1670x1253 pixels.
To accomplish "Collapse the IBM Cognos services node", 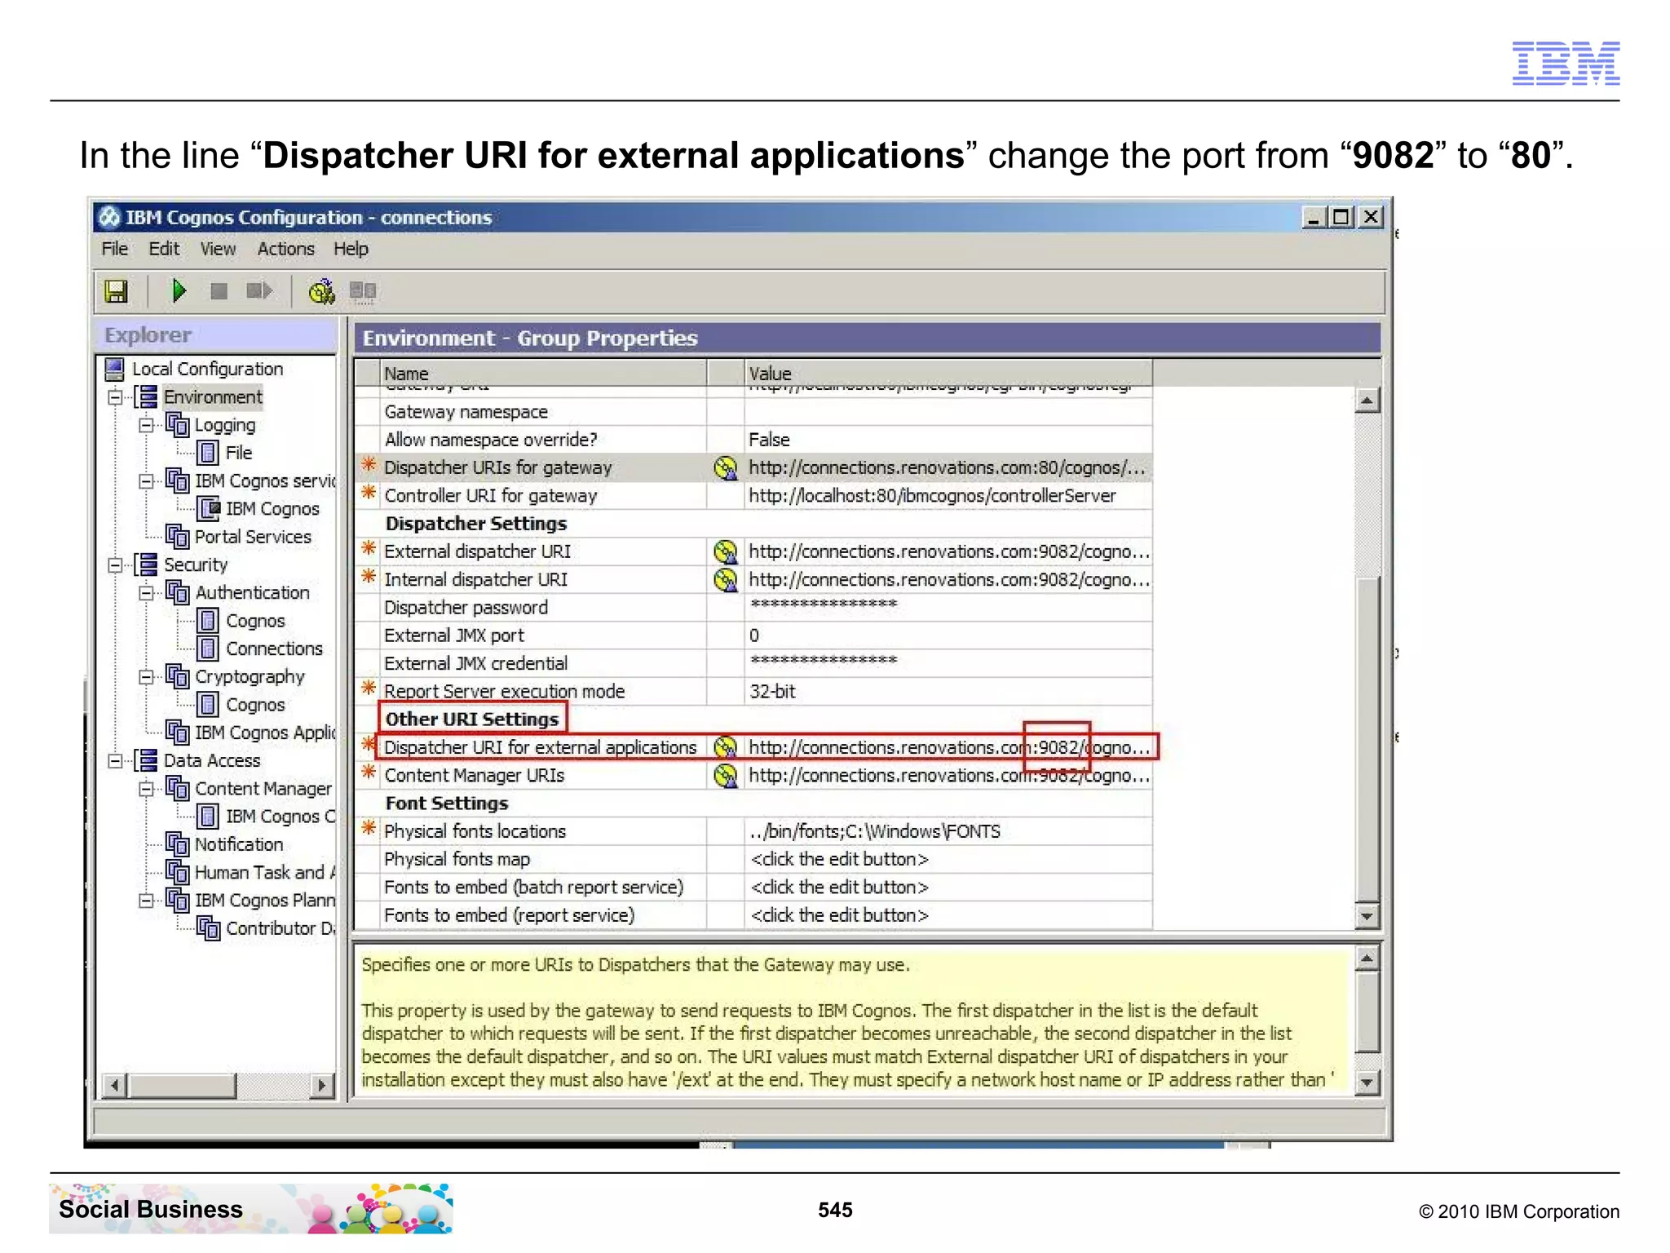I will [146, 481].
